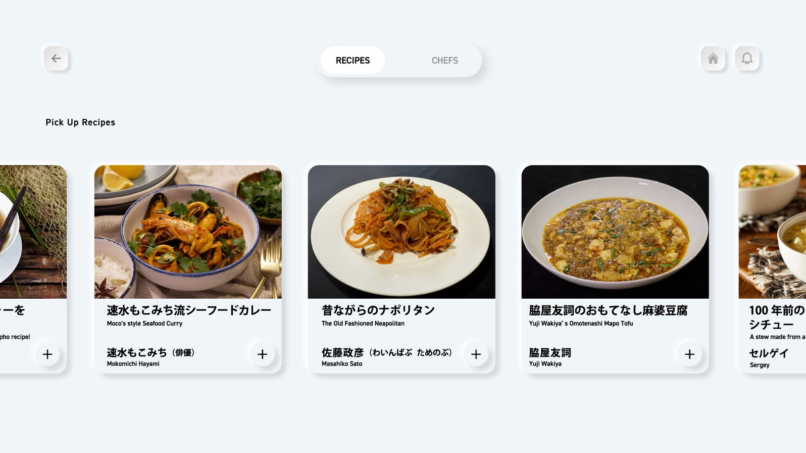Add Moco's style Seafood Curry with plus
Screen dimensions: 806x453
pos(262,354)
